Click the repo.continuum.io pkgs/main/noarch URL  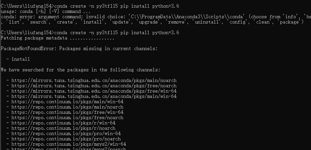[x=67, y=107]
